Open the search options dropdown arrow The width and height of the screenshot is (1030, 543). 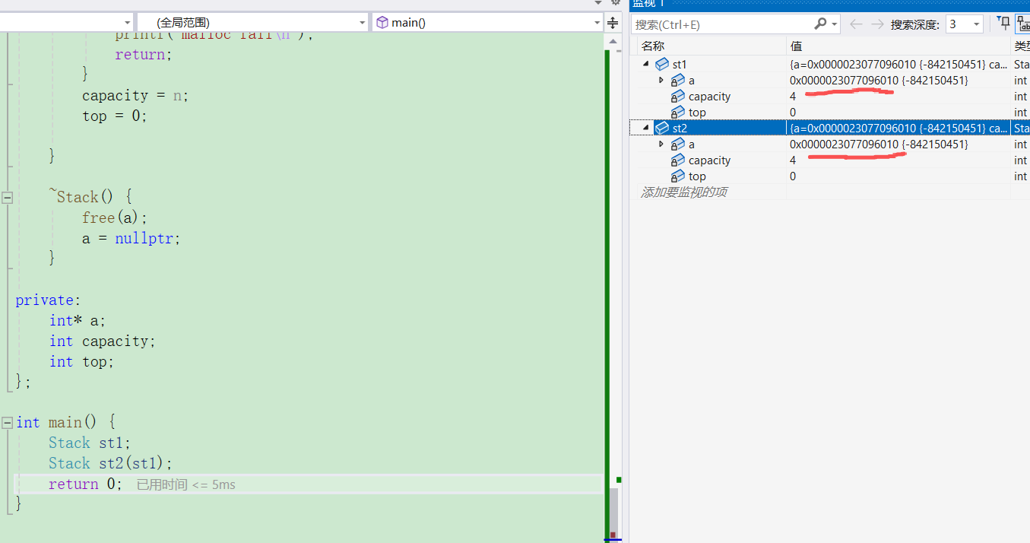(x=835, y=24)
